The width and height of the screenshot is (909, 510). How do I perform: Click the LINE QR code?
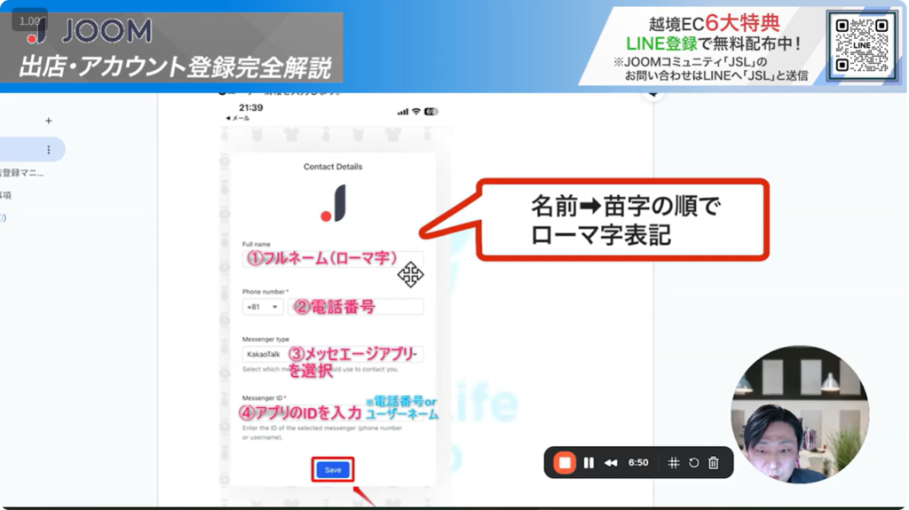861,45
